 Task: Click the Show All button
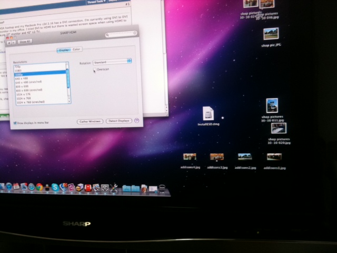[25, 42]
